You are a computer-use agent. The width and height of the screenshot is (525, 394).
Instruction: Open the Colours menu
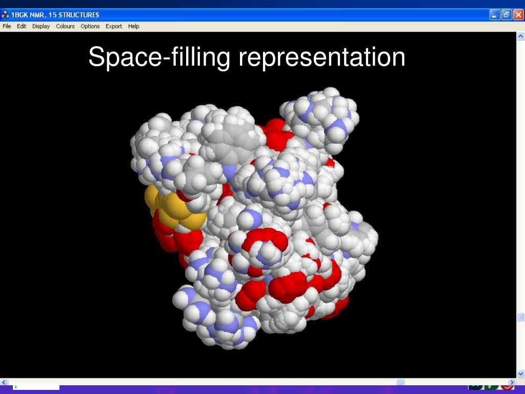click(65, 26)
